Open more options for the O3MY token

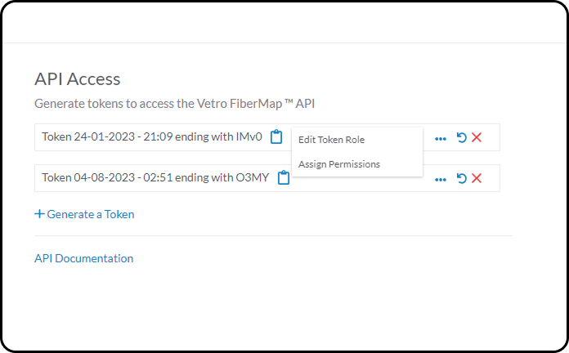pyautogui.click(x=441, y=180)
